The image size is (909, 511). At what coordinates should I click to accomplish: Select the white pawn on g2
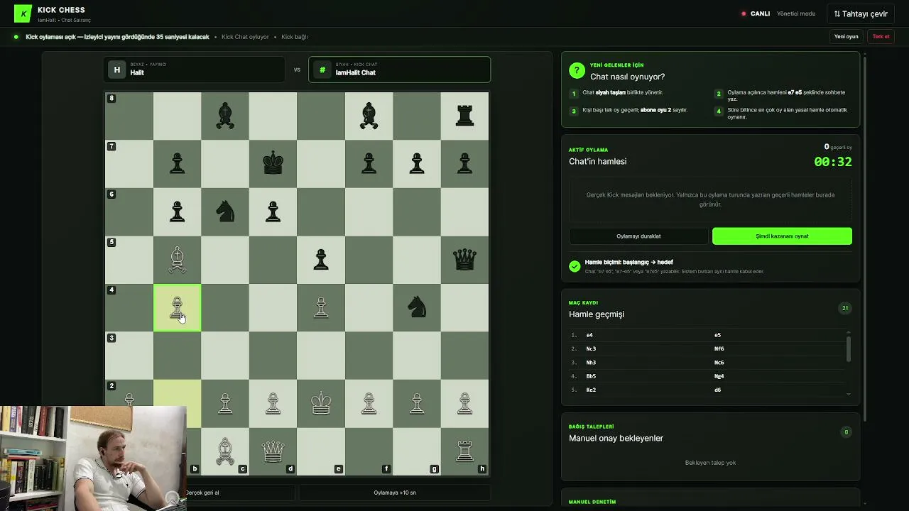pyautogui.click(x=417, y=403)
